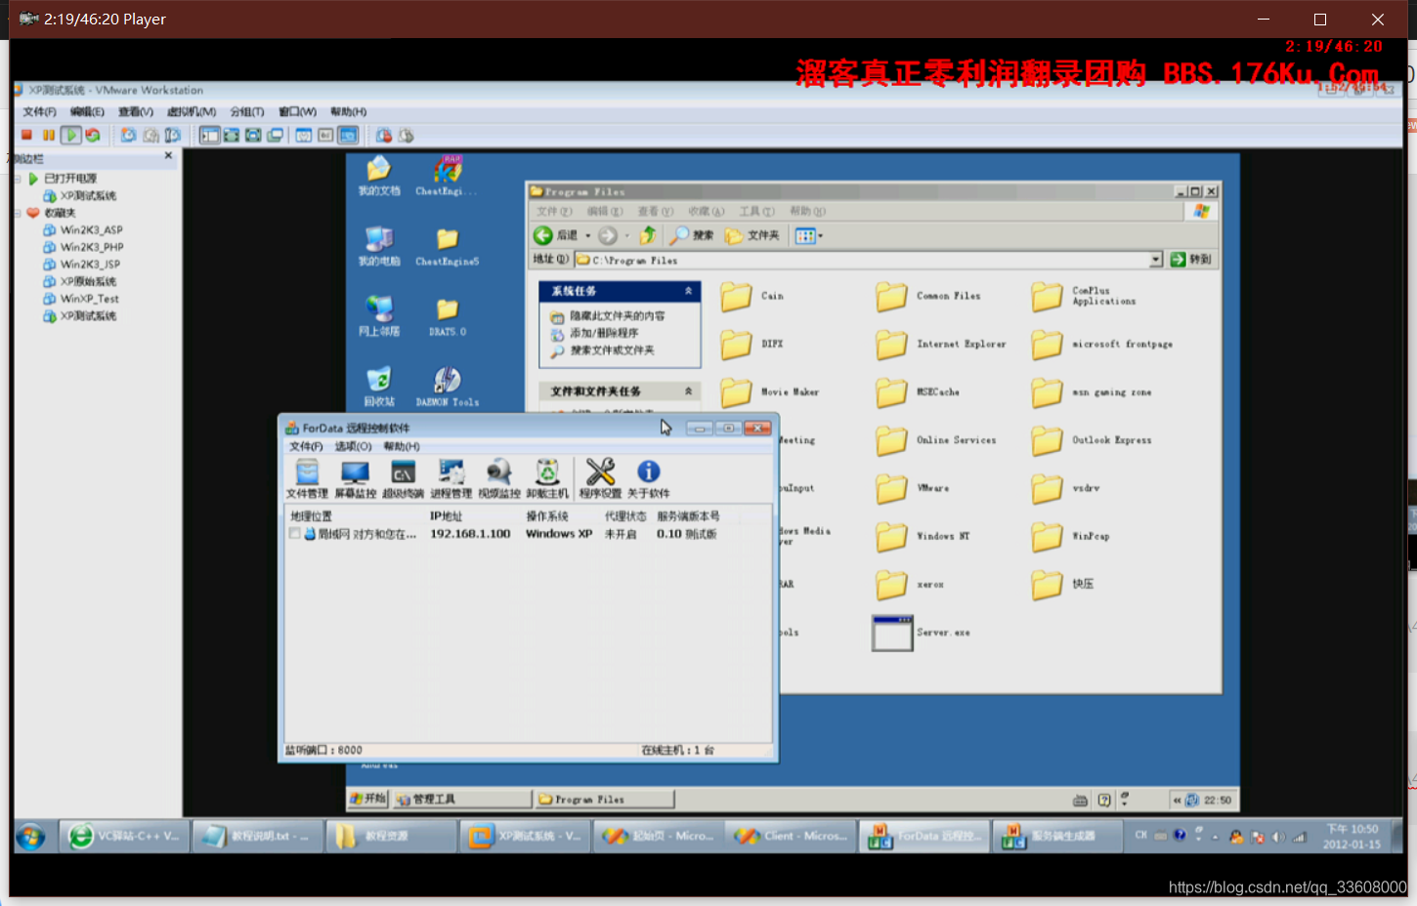Open back history dropdown arrow next to 后退
This screenshot has height=906, width=1417.
(x=587, y=235)
